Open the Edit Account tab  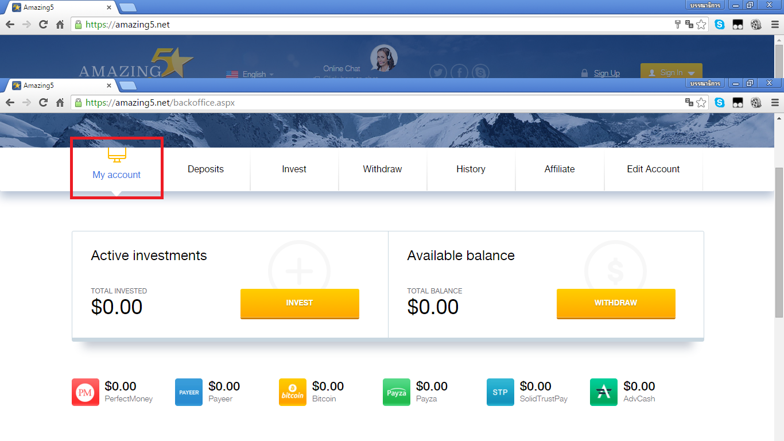653,169
